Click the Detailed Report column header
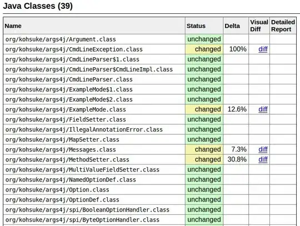 coord(283,26)
